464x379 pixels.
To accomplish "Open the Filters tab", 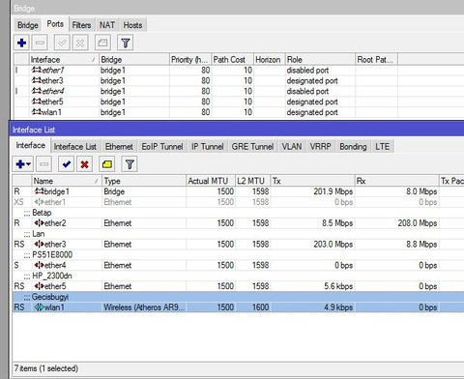I will click(81, 25).
